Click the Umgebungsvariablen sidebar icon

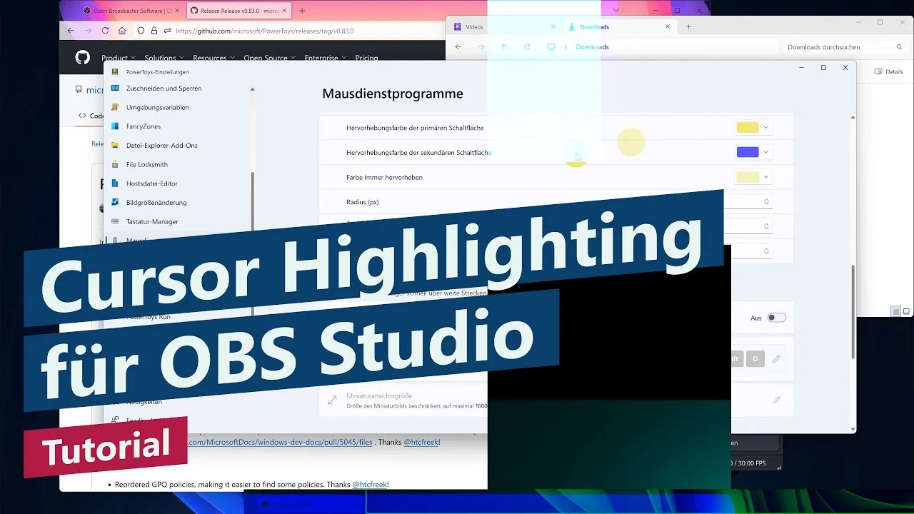(115, 107)
